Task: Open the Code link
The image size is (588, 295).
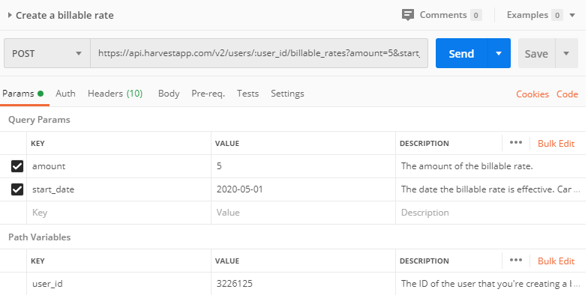Action: point(567,94)
